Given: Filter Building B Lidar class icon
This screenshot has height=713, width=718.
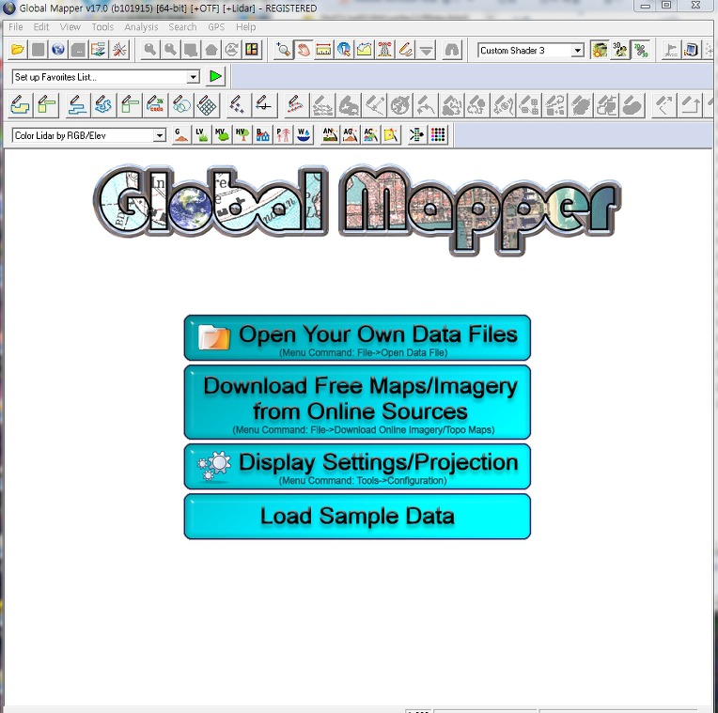Looking at the screenshot, I should (x=263, y=134).
